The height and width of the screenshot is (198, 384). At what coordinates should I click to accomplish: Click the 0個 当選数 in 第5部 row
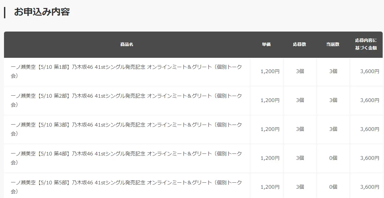333,187
